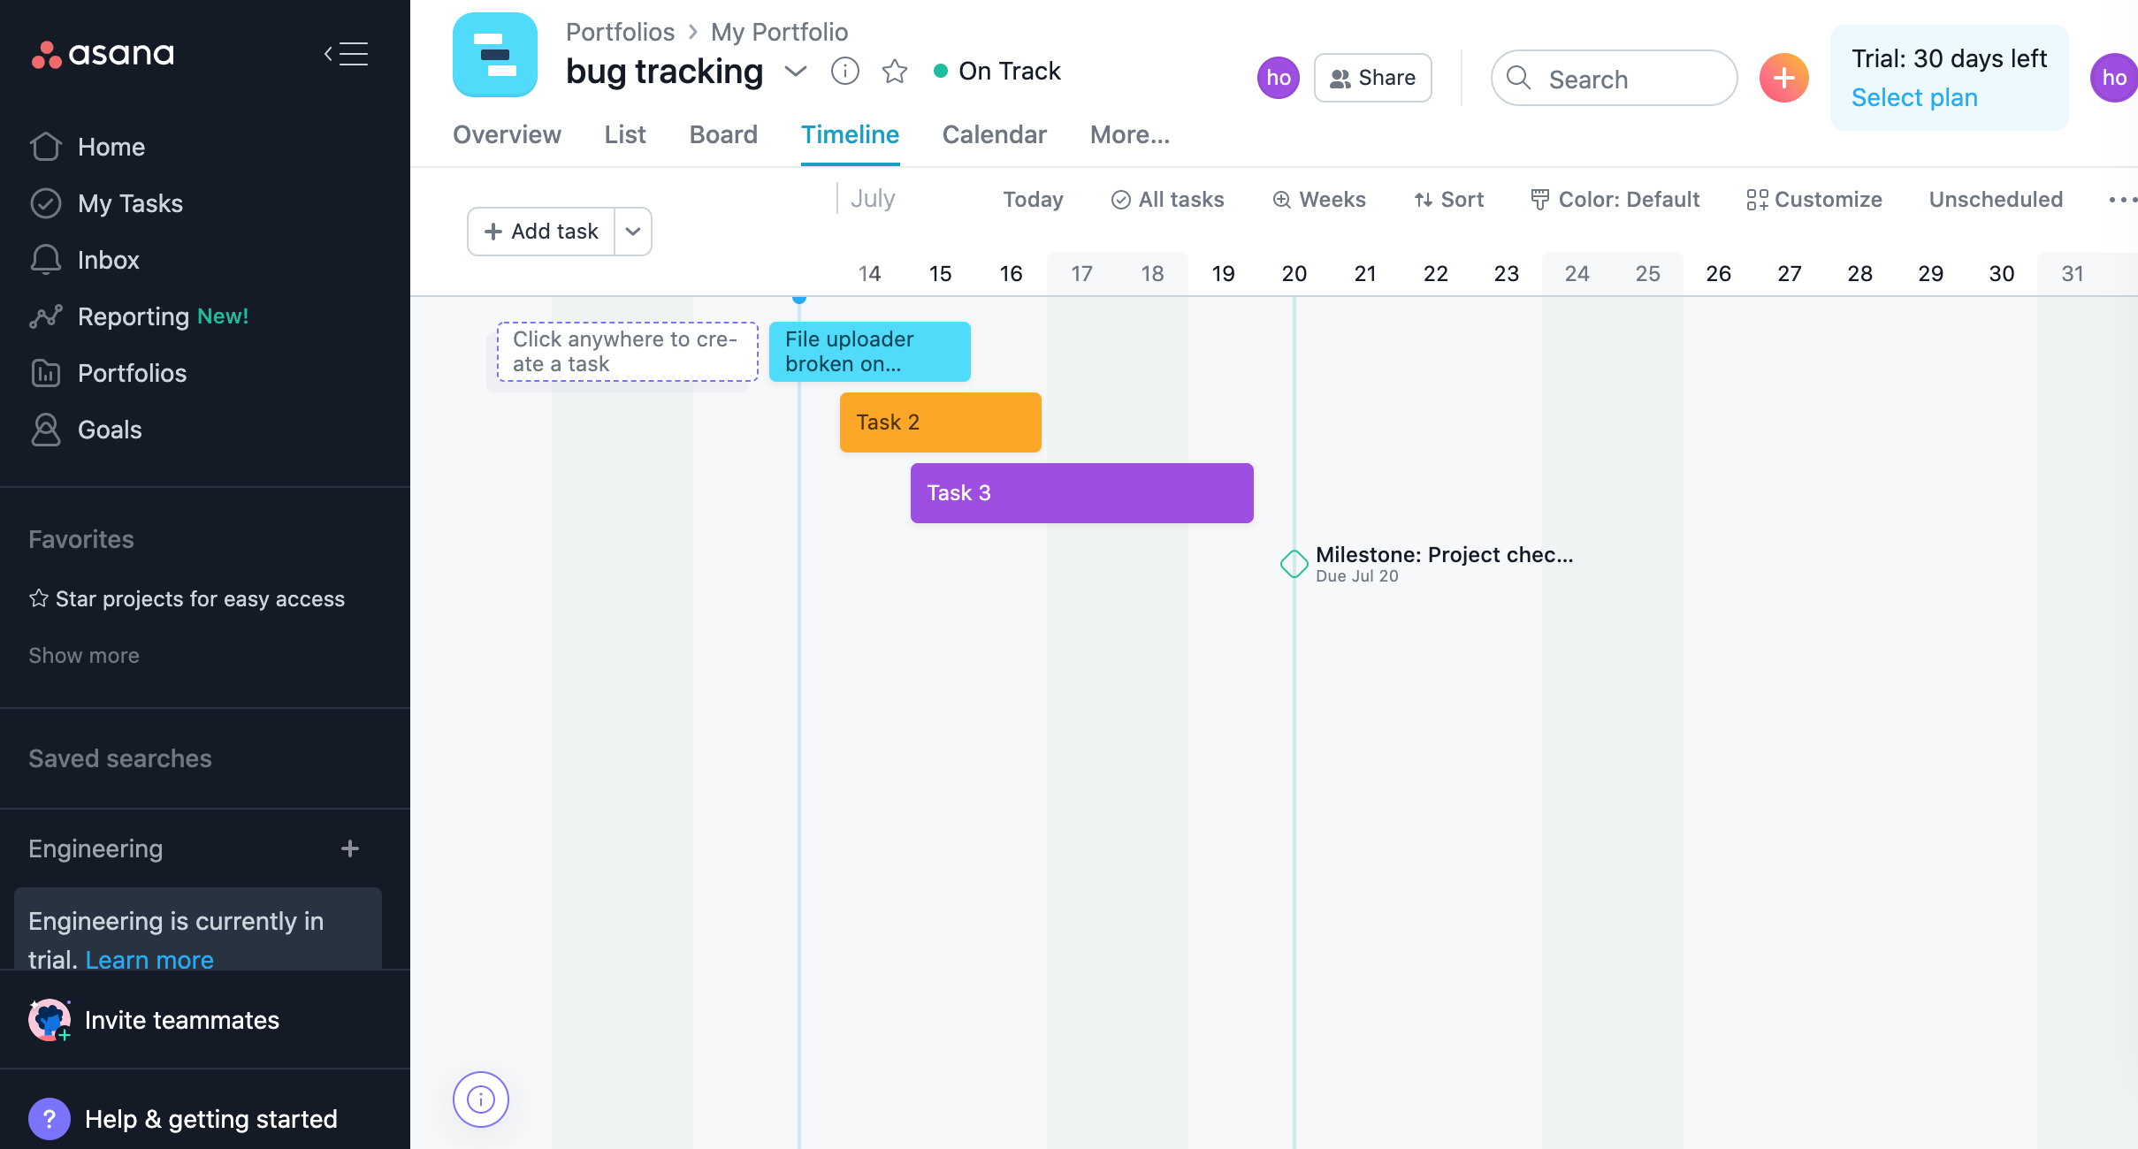Screen dimensions: 2138x1149
Task: Collapse the sidebar with the hamburger icon
Action: (x=346, y=54)
